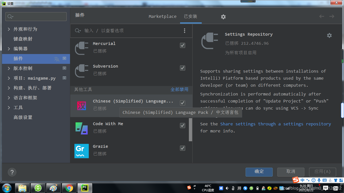The width and height of the screenshot is (344, 193).
Task: Open settings search history dropdown magnifier
Action: point(10,17)
